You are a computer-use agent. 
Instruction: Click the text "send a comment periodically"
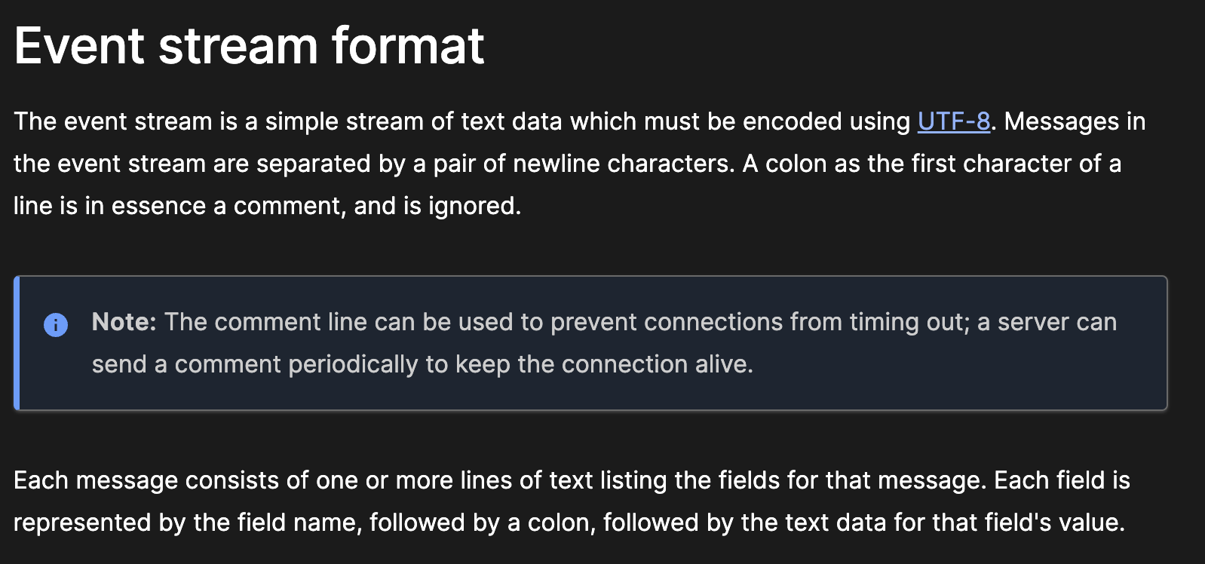255,364
